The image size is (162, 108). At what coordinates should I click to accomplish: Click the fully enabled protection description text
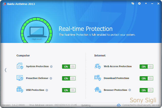tap(97, 35)
